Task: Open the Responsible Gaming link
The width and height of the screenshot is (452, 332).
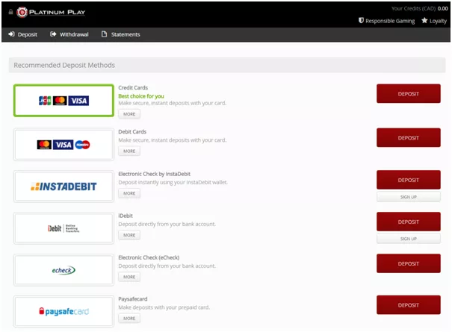Action: point(386,21)
